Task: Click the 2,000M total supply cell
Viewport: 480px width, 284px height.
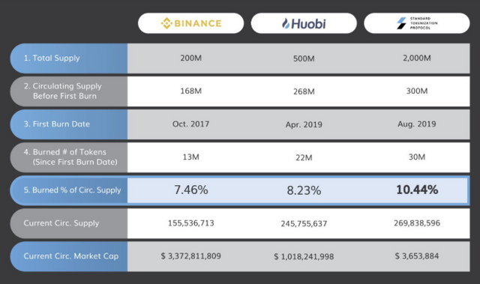Action: (x=417, y=58)
